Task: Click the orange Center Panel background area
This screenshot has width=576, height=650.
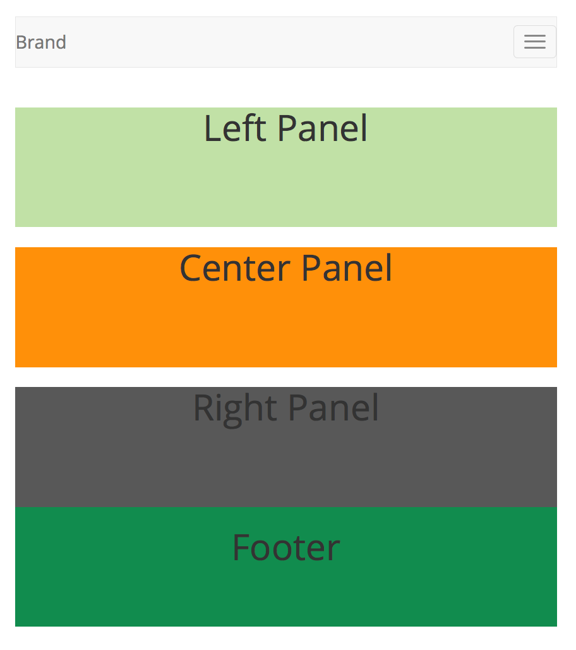Action: pyautogui.click(x=285, y=328)
